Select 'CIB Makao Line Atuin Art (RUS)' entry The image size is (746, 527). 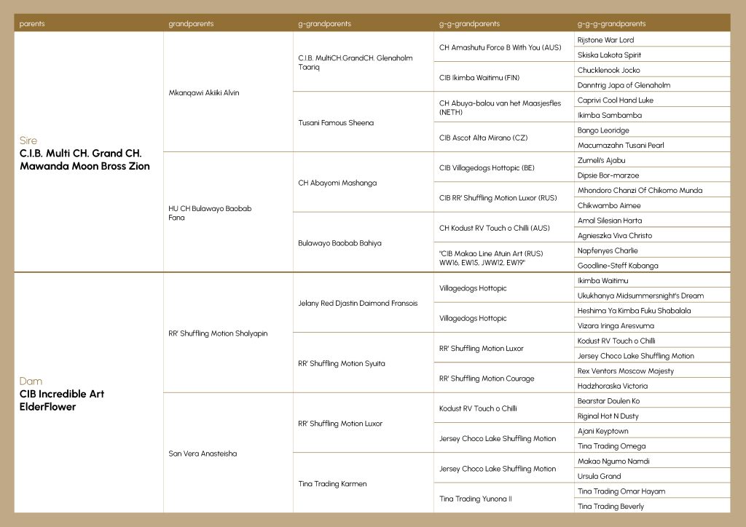tap(491, 258)
